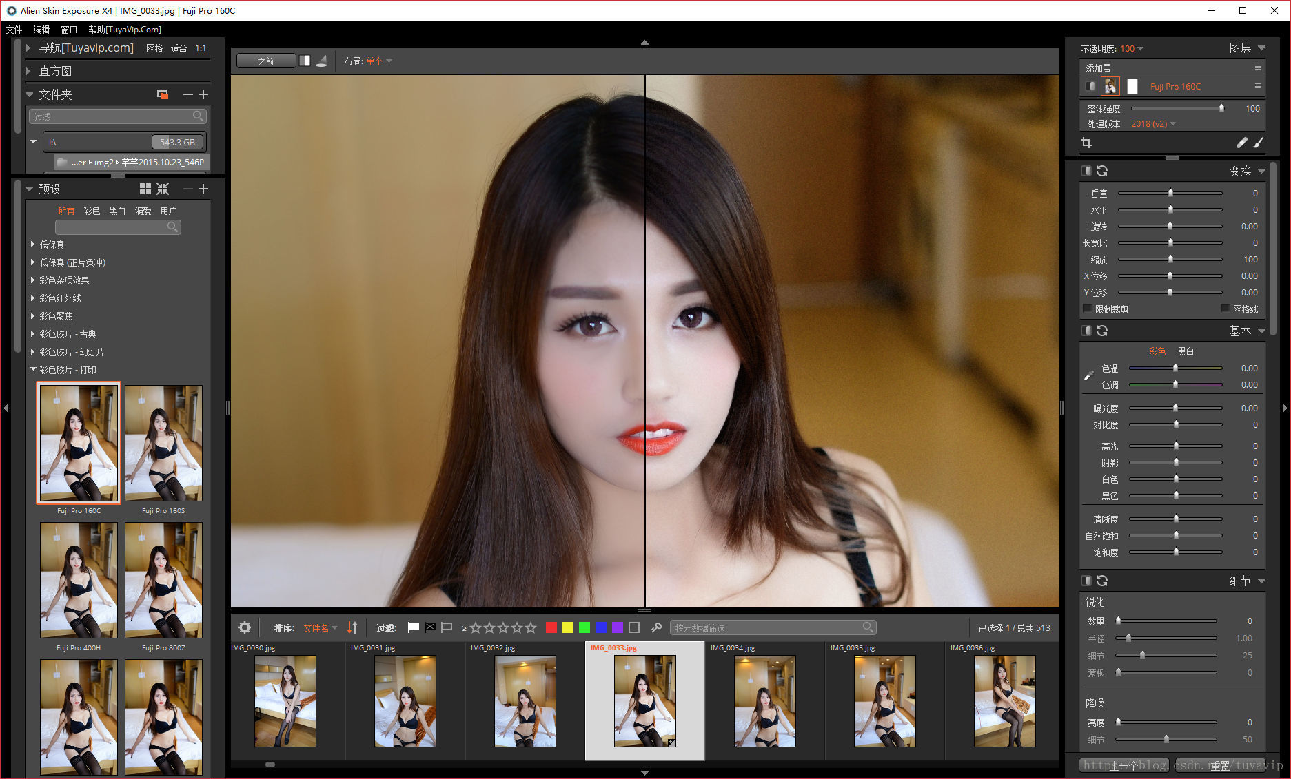Select the 黑白 preset filter tab

pos(117,211)
